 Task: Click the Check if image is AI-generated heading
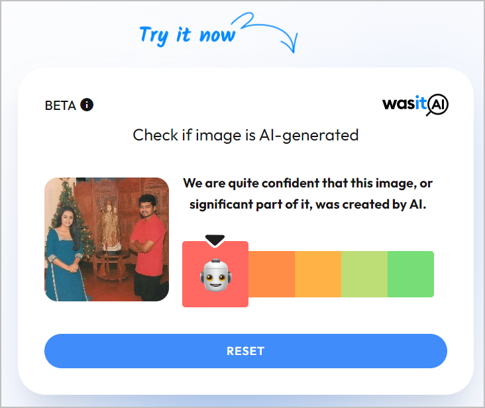(246, 135)
